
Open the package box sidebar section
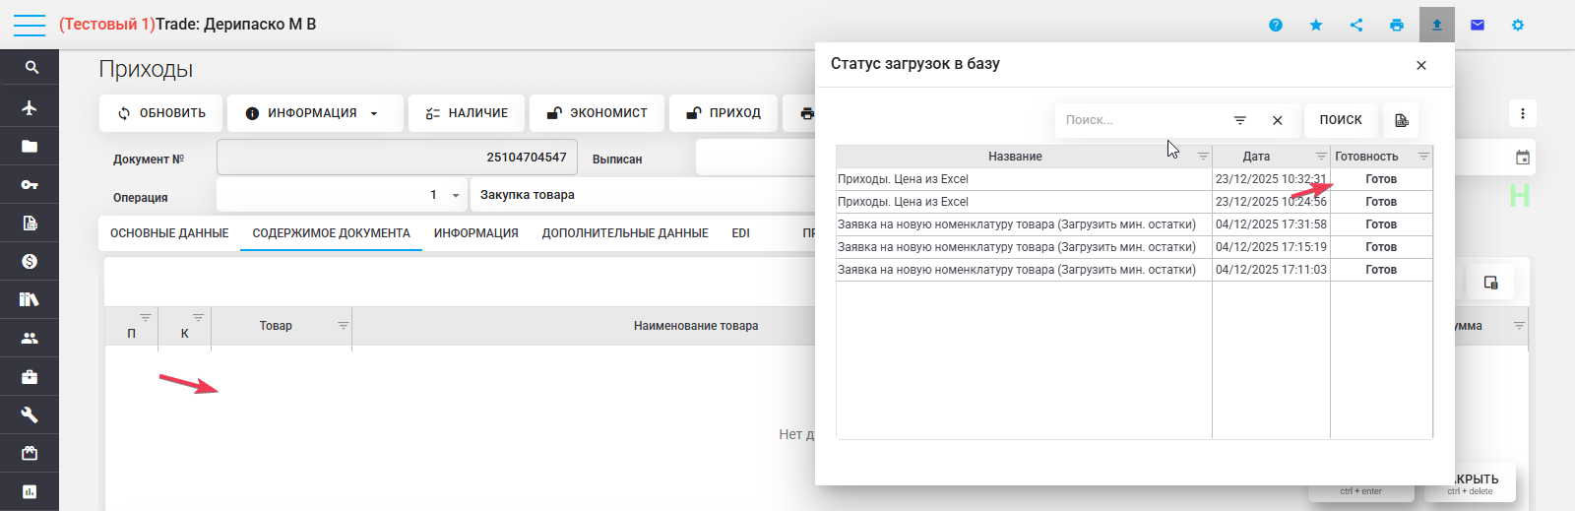[30, 453]
